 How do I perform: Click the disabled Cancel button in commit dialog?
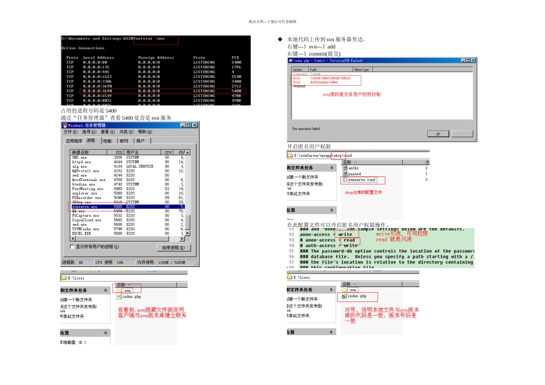[462, 133]
